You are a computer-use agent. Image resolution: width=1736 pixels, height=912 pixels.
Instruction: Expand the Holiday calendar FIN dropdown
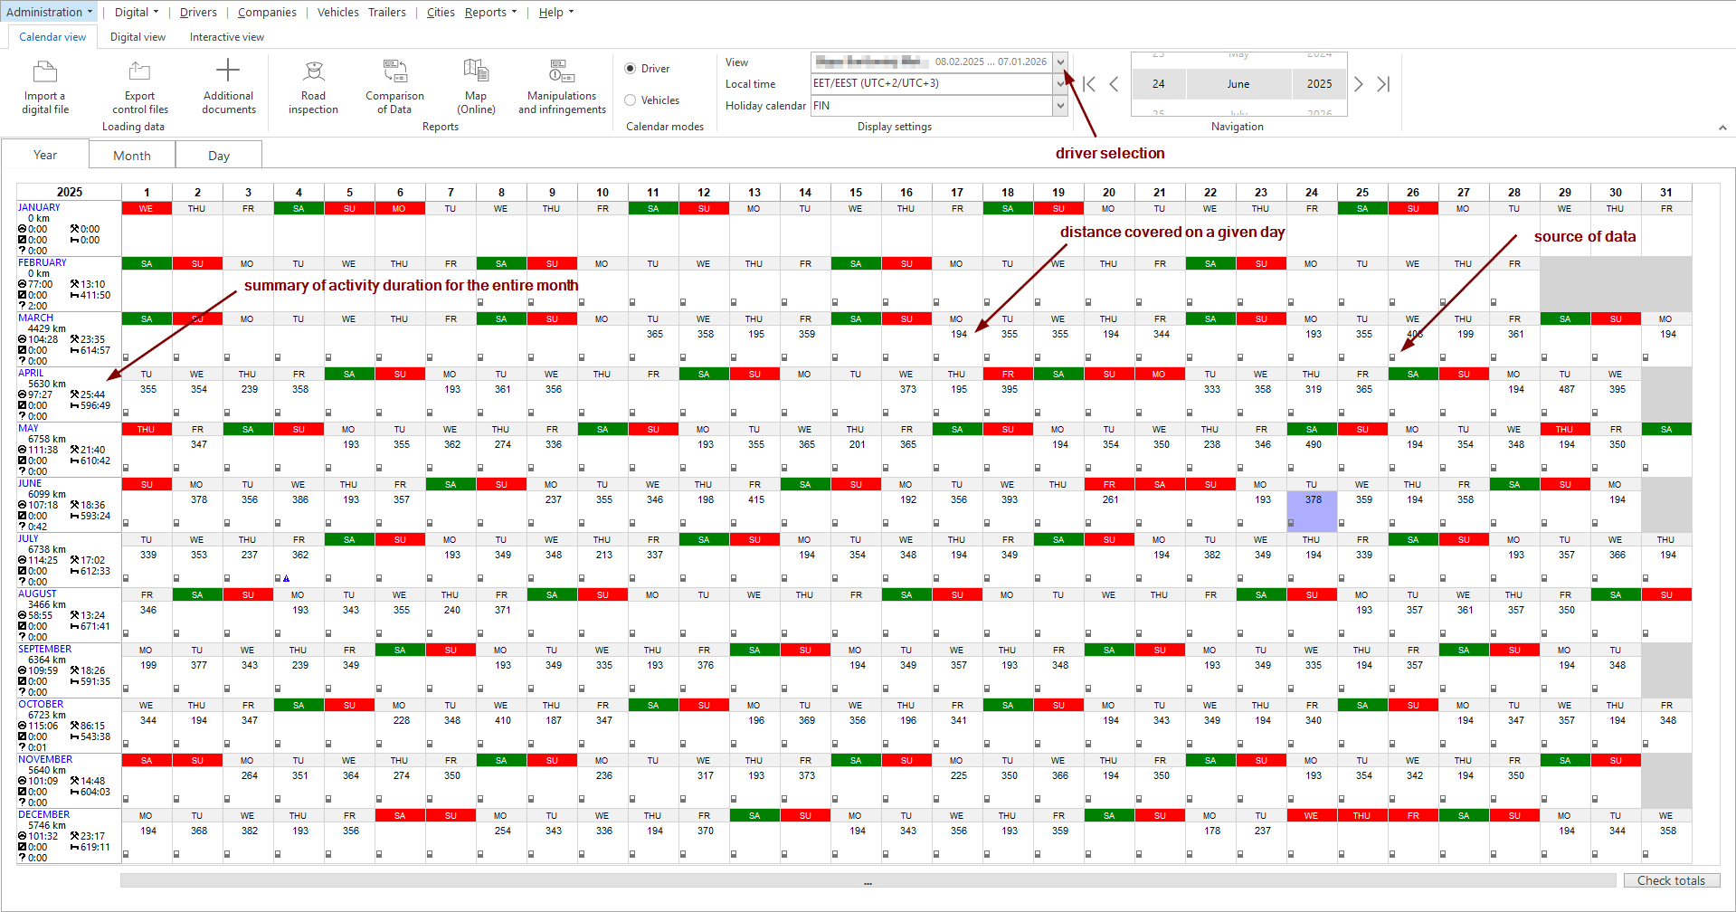point(1060,106)
